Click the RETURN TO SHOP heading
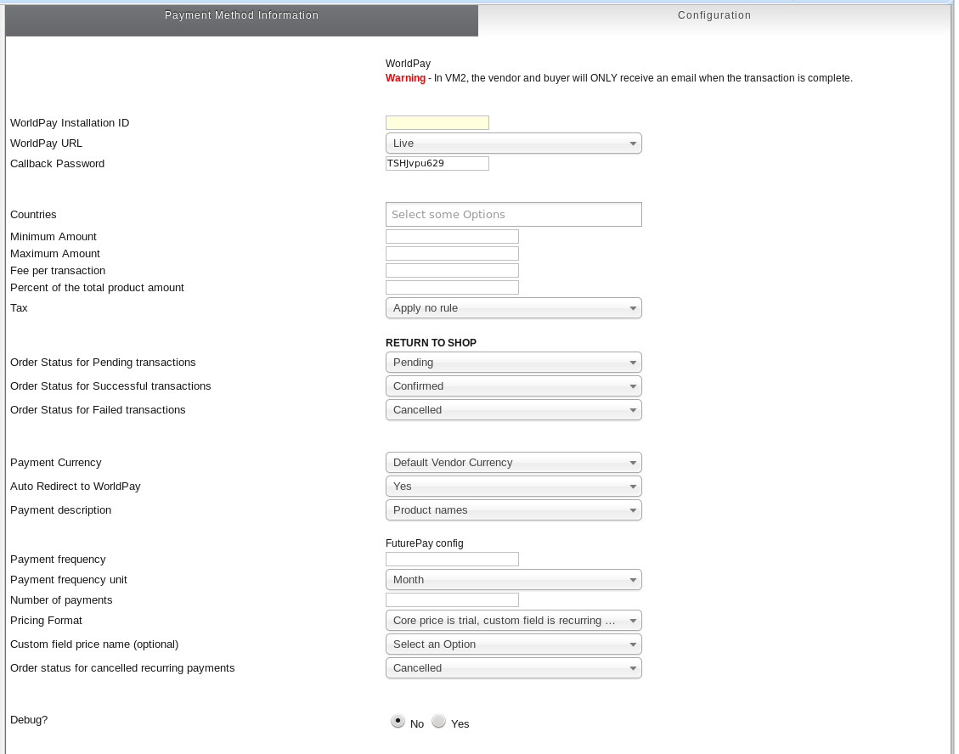959x754 pixels. pos(432,343)
